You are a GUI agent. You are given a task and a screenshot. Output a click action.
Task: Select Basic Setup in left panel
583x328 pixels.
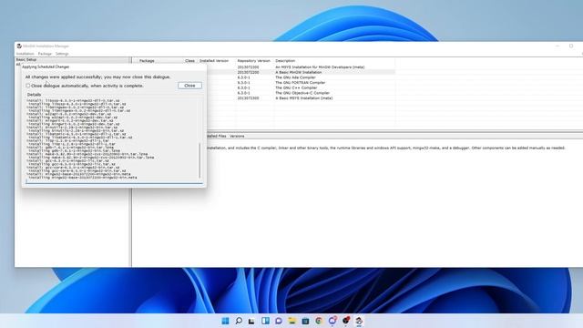click(26, 59)
